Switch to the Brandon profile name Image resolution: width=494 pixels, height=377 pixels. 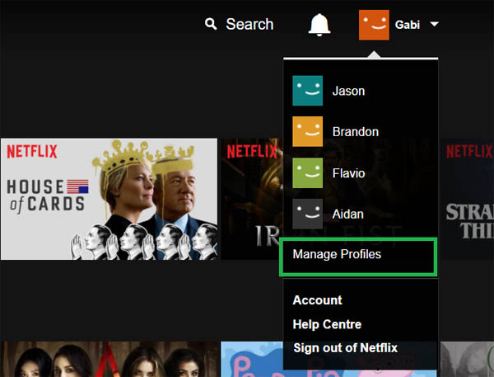coord(356,132)
